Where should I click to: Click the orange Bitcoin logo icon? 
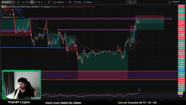coord(3,7)
